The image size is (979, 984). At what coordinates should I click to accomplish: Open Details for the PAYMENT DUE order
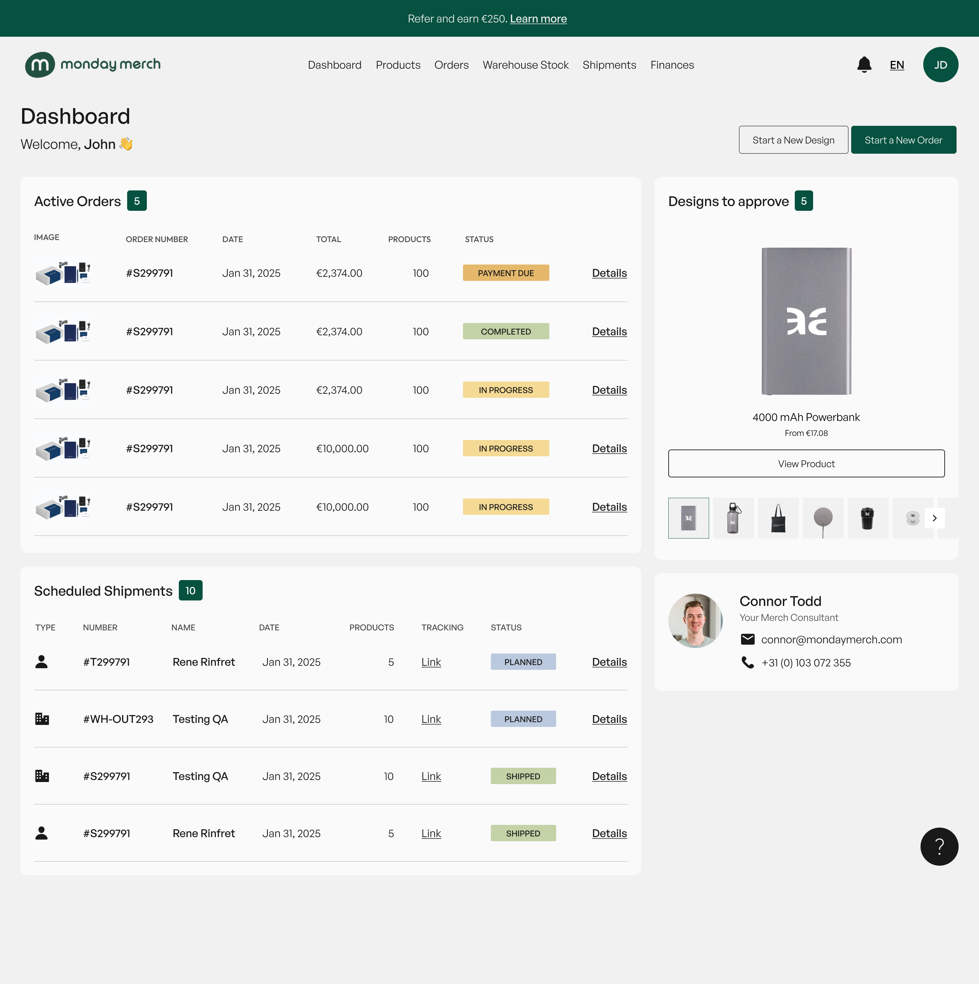(x=609, y=273)
